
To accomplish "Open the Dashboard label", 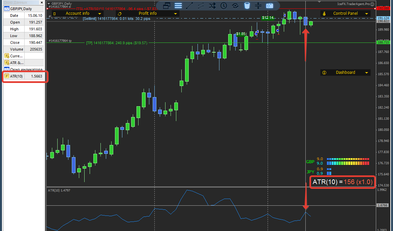I will (345, 73).
